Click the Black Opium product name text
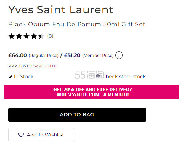Image resolution: width=179 pixels, height=150 pixels. (x=77, y=24)
